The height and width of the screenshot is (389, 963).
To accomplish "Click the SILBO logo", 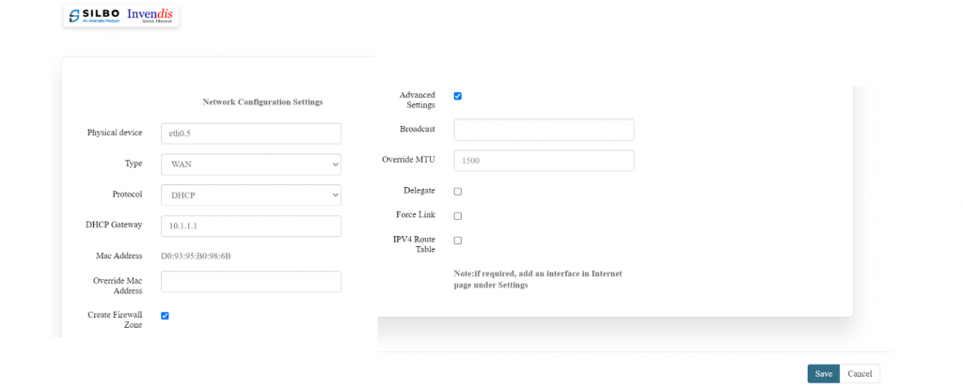I will 93,16.
